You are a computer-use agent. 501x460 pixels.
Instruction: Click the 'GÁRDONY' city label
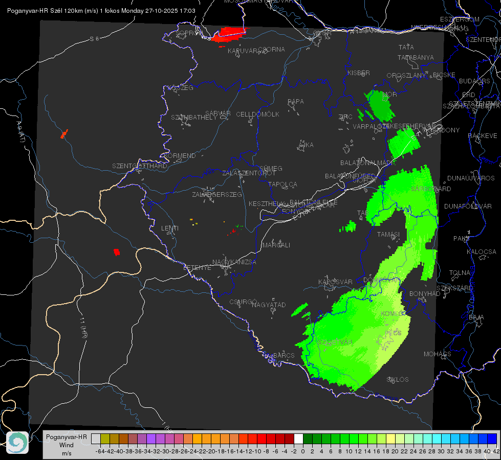click(x=445, y=130)
